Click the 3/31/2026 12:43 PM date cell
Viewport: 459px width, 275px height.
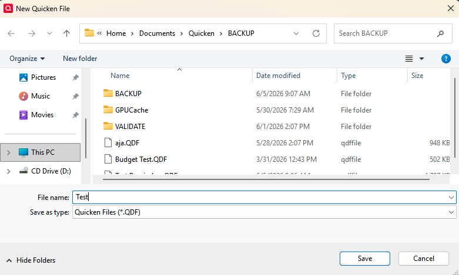pos(286,159)
